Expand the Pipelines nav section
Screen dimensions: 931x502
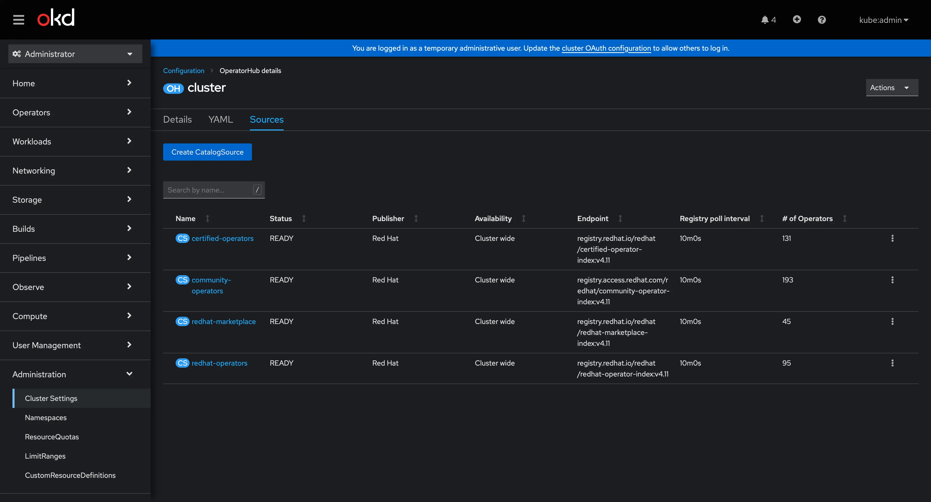75,258
